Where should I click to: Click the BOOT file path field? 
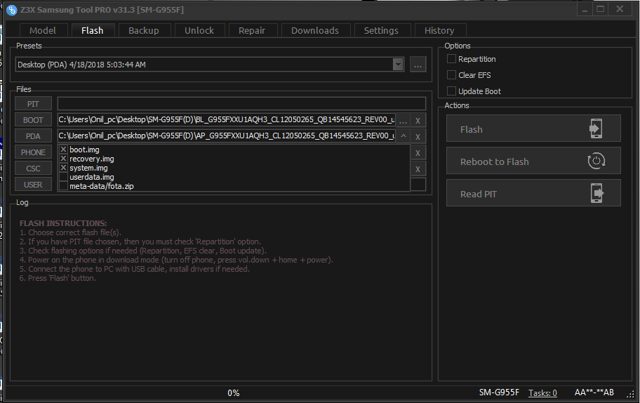point(227,119)
